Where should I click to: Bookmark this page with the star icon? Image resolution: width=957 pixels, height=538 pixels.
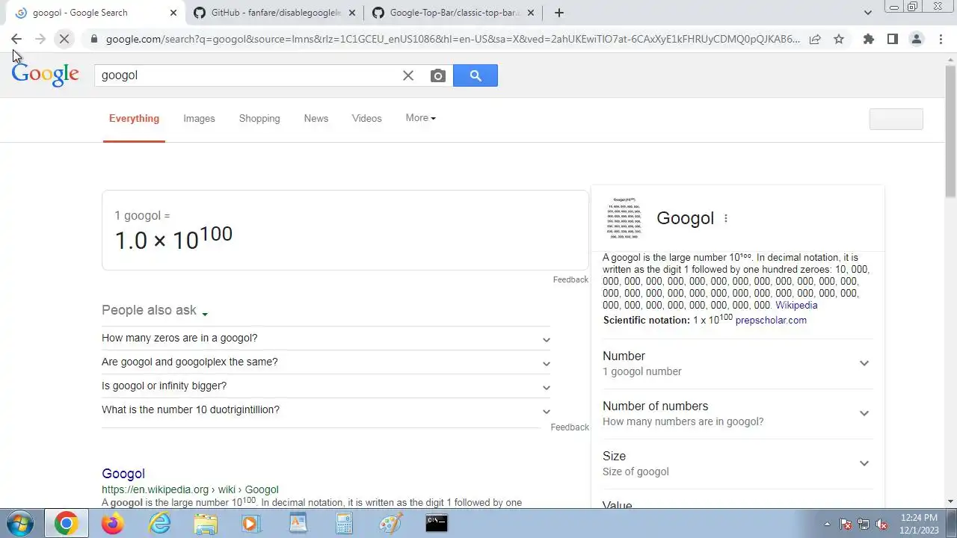839,39
